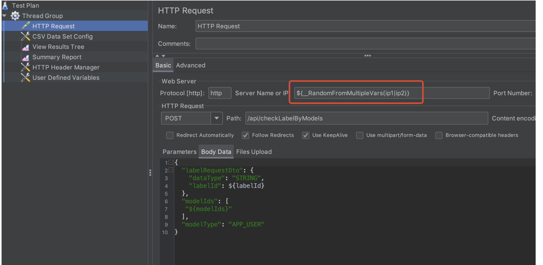
Task: Click the User Defined Variables icon
Action: (25, 78)
